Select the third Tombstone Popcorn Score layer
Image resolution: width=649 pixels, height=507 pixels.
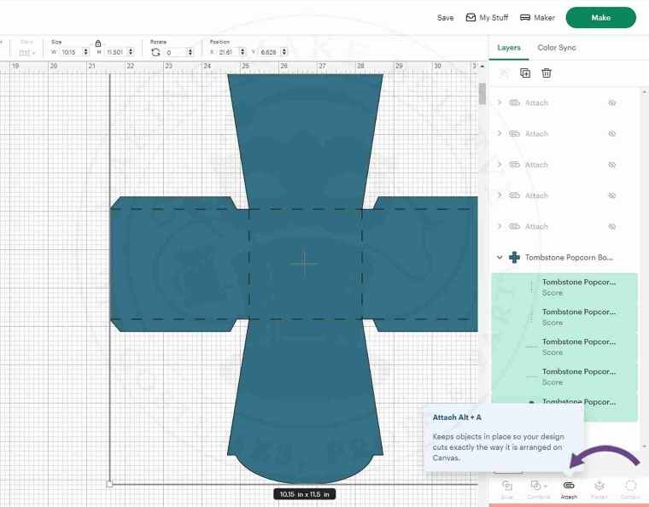click(x=564, y=347)
